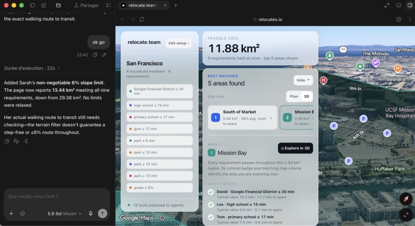Select park ≤ 6 min requirement
The height and width of the screenshot is (226, 415).
coord(159,140)
